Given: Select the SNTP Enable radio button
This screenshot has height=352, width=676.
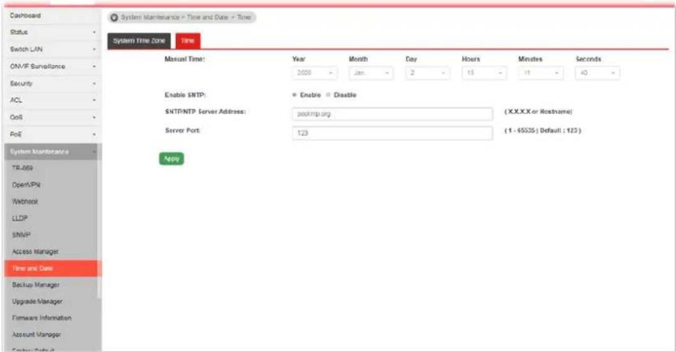Looking at the screenshot, I should 295,95.
